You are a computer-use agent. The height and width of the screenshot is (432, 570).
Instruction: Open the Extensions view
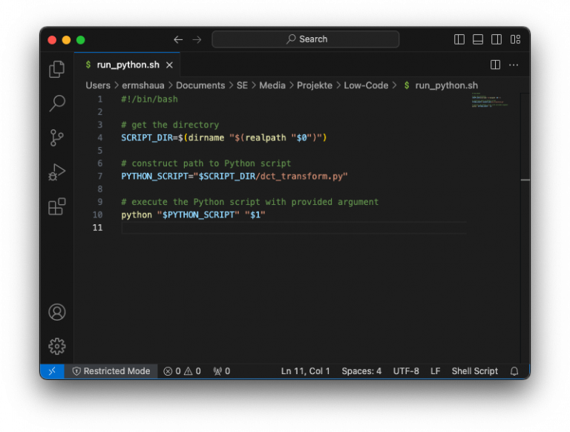pyautogui.click(x=57, y=207)
